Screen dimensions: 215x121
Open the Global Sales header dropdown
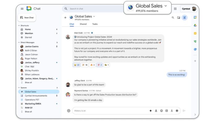[x=94, y=16]
